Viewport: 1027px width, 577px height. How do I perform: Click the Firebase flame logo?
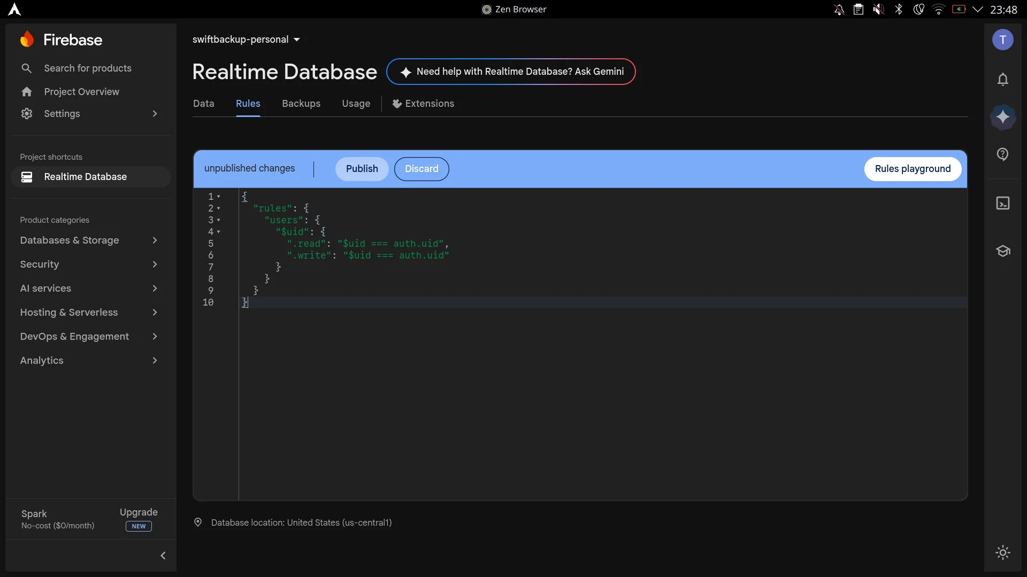coord(27,40)
